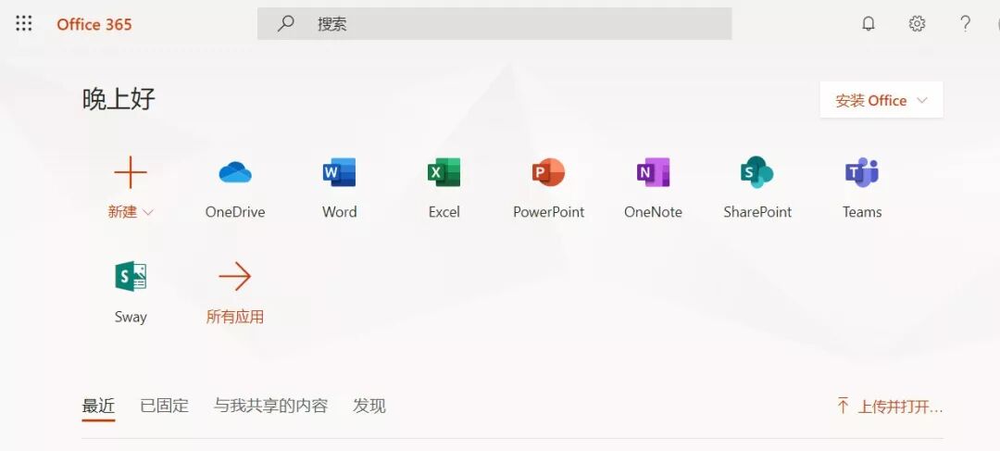Click the OneDrive text label
This screenshot has width=1000, height=451.
(x=234, y=212)
